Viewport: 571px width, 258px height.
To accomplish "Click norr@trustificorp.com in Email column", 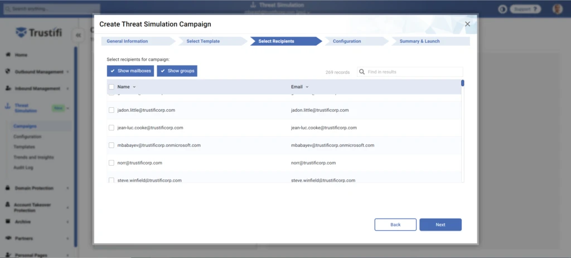I will (313, 163).
